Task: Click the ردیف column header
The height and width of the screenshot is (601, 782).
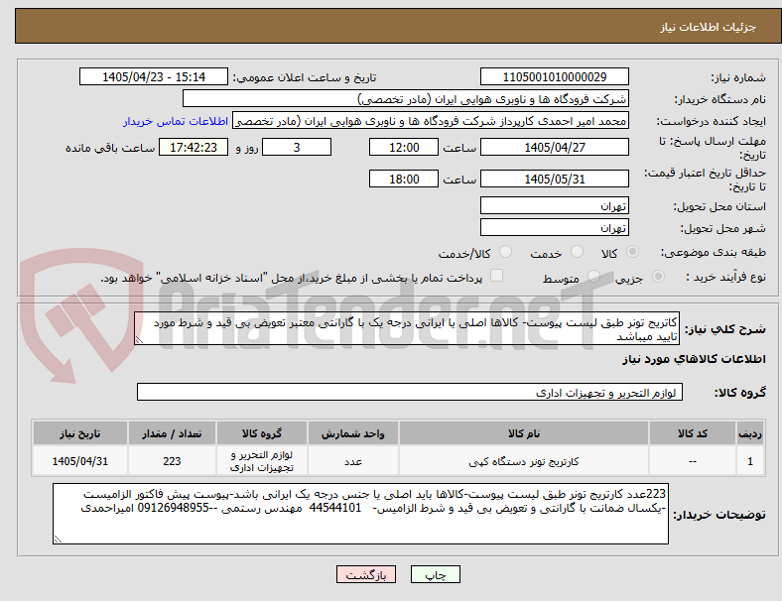Action: 749,433
